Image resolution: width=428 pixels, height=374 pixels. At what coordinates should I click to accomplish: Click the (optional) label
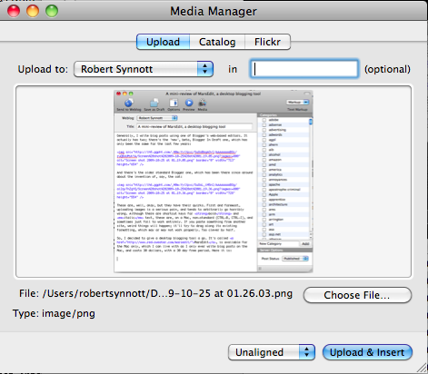point(387,69)
